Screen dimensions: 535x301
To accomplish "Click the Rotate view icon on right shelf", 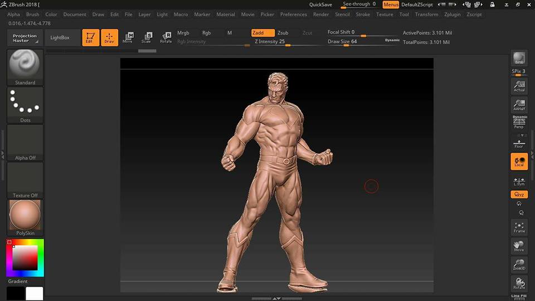I will (x=519, y=283).
